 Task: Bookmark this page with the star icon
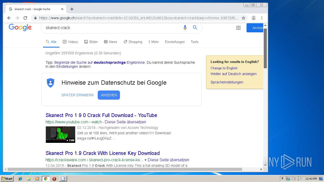pos(244,18)
